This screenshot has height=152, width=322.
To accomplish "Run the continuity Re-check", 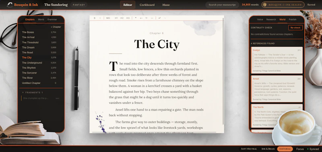I will [x=295, y=28].
